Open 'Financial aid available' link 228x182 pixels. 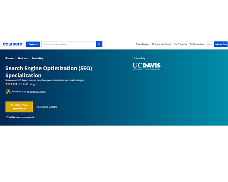tap(47, 107)
